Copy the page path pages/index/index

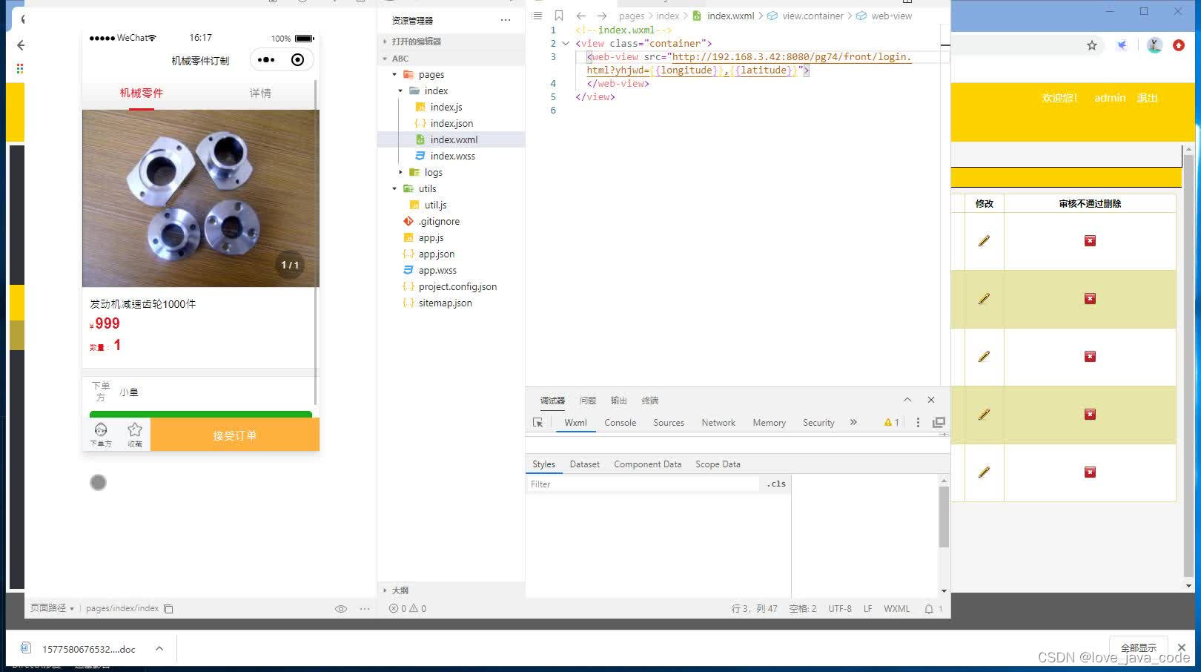tap(168, 609)
